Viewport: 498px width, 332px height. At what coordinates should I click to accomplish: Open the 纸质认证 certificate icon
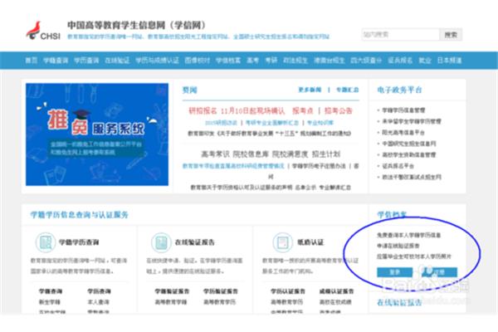pyautogui.click(x=282, y=242)
